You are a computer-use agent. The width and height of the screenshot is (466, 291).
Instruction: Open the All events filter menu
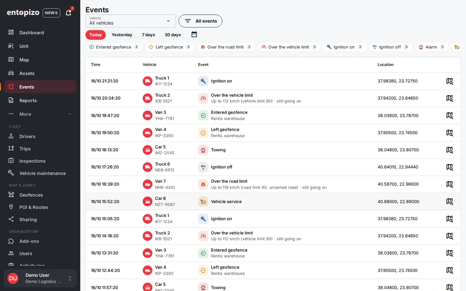pos(200,21)
